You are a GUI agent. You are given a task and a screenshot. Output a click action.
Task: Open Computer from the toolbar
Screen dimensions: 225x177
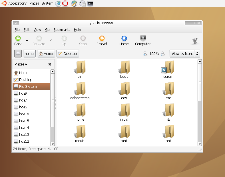(x=143, y=41)
